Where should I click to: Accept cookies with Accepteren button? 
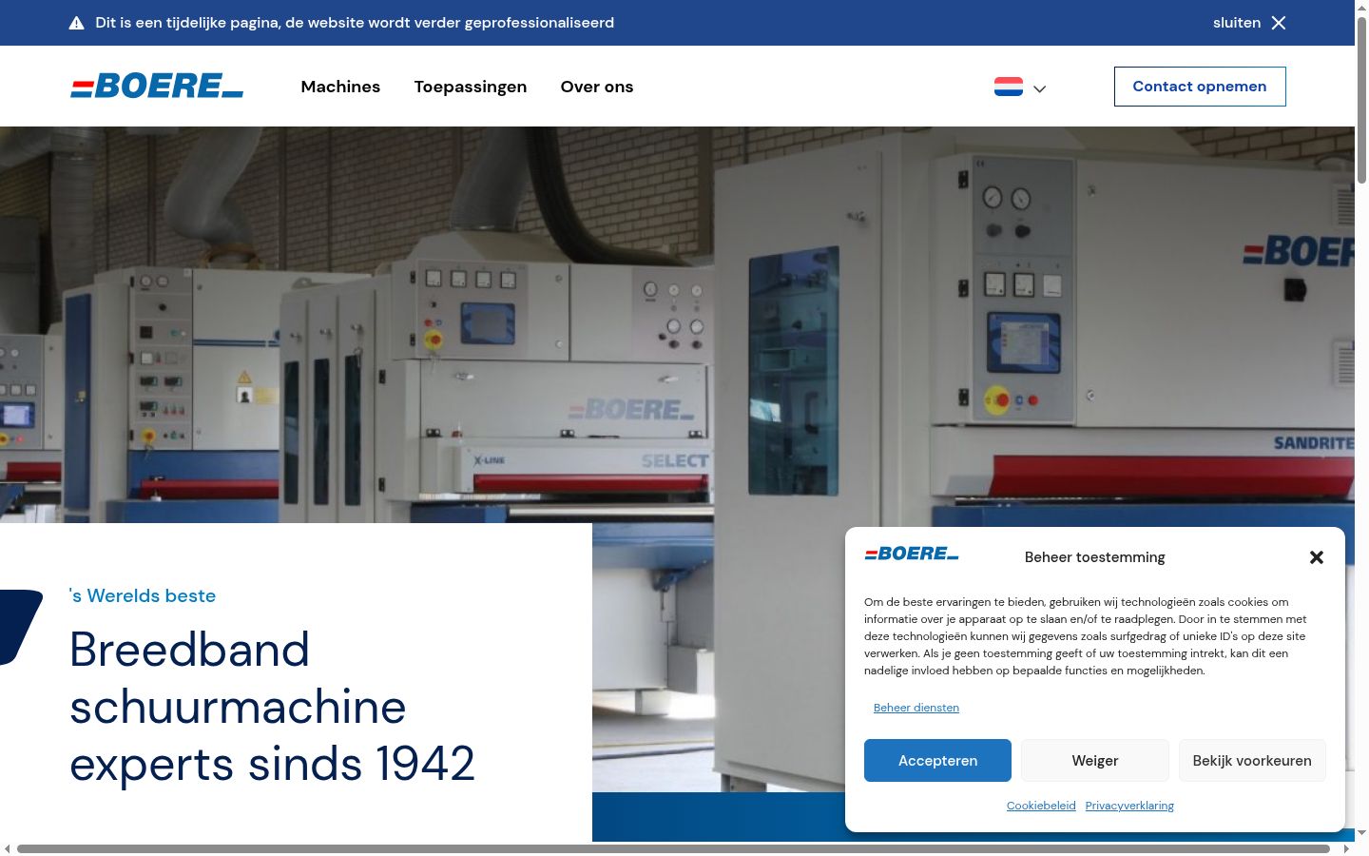click(x=937, y=761)
